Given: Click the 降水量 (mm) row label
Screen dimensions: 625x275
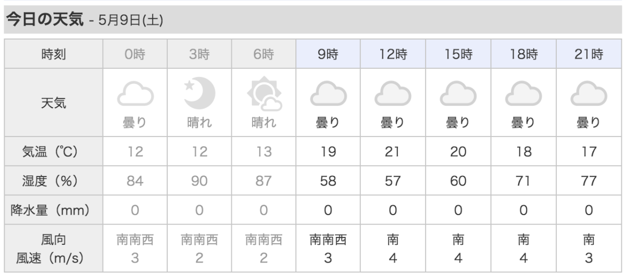Looking at the screenshot, I should pos(54,210).
